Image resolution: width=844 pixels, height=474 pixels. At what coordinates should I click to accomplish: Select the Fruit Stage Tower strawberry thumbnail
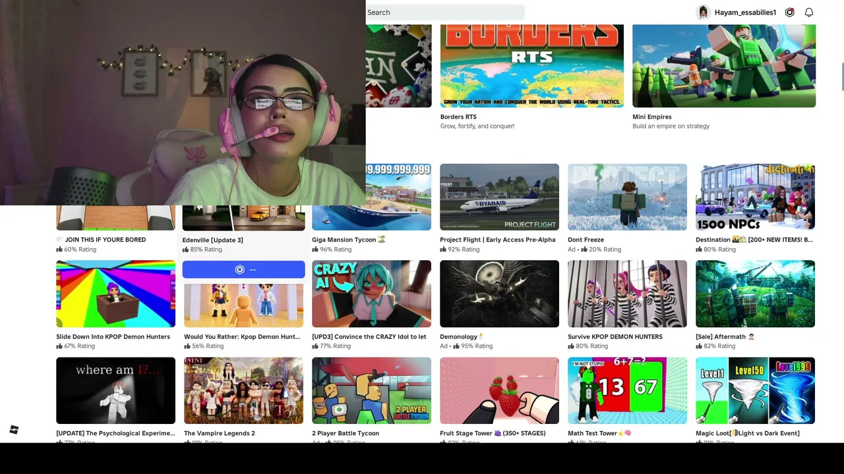(x=499, y=390)
